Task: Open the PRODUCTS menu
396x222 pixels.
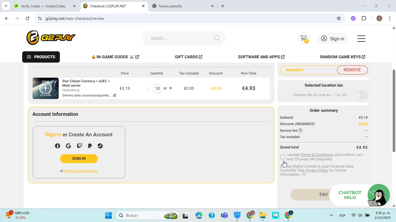Action: (x=41, y=57)
